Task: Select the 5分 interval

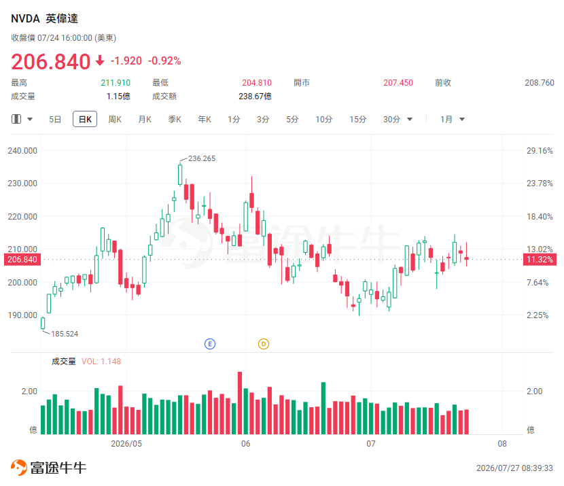Action: point(292,120)
